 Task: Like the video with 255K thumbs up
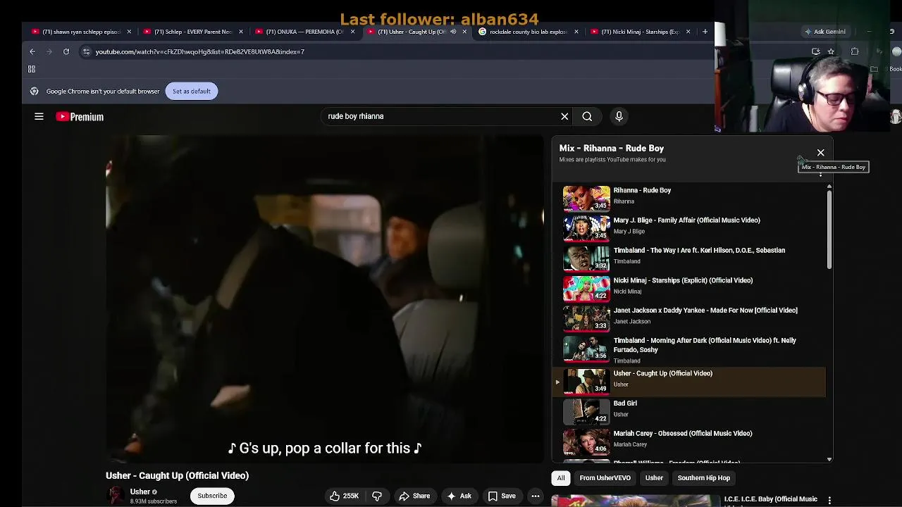[344, 496]
